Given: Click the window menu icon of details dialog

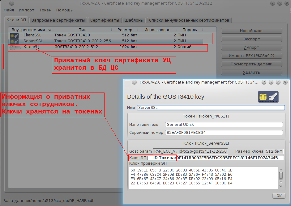Looking at the screenshot, I should [x=134, y=82].
